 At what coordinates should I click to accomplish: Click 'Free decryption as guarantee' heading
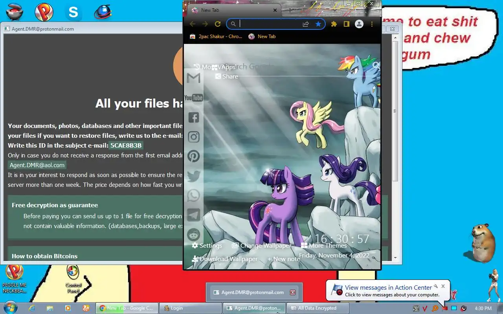pos(55,205)
